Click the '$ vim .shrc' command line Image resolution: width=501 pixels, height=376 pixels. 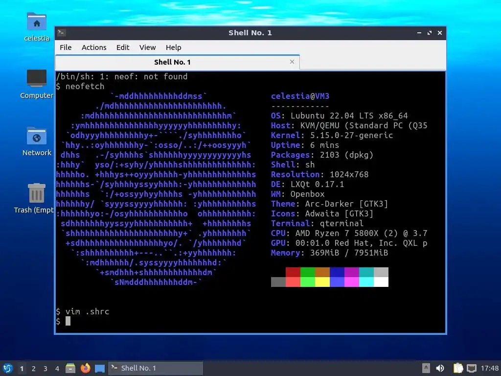tap(82, 311)
